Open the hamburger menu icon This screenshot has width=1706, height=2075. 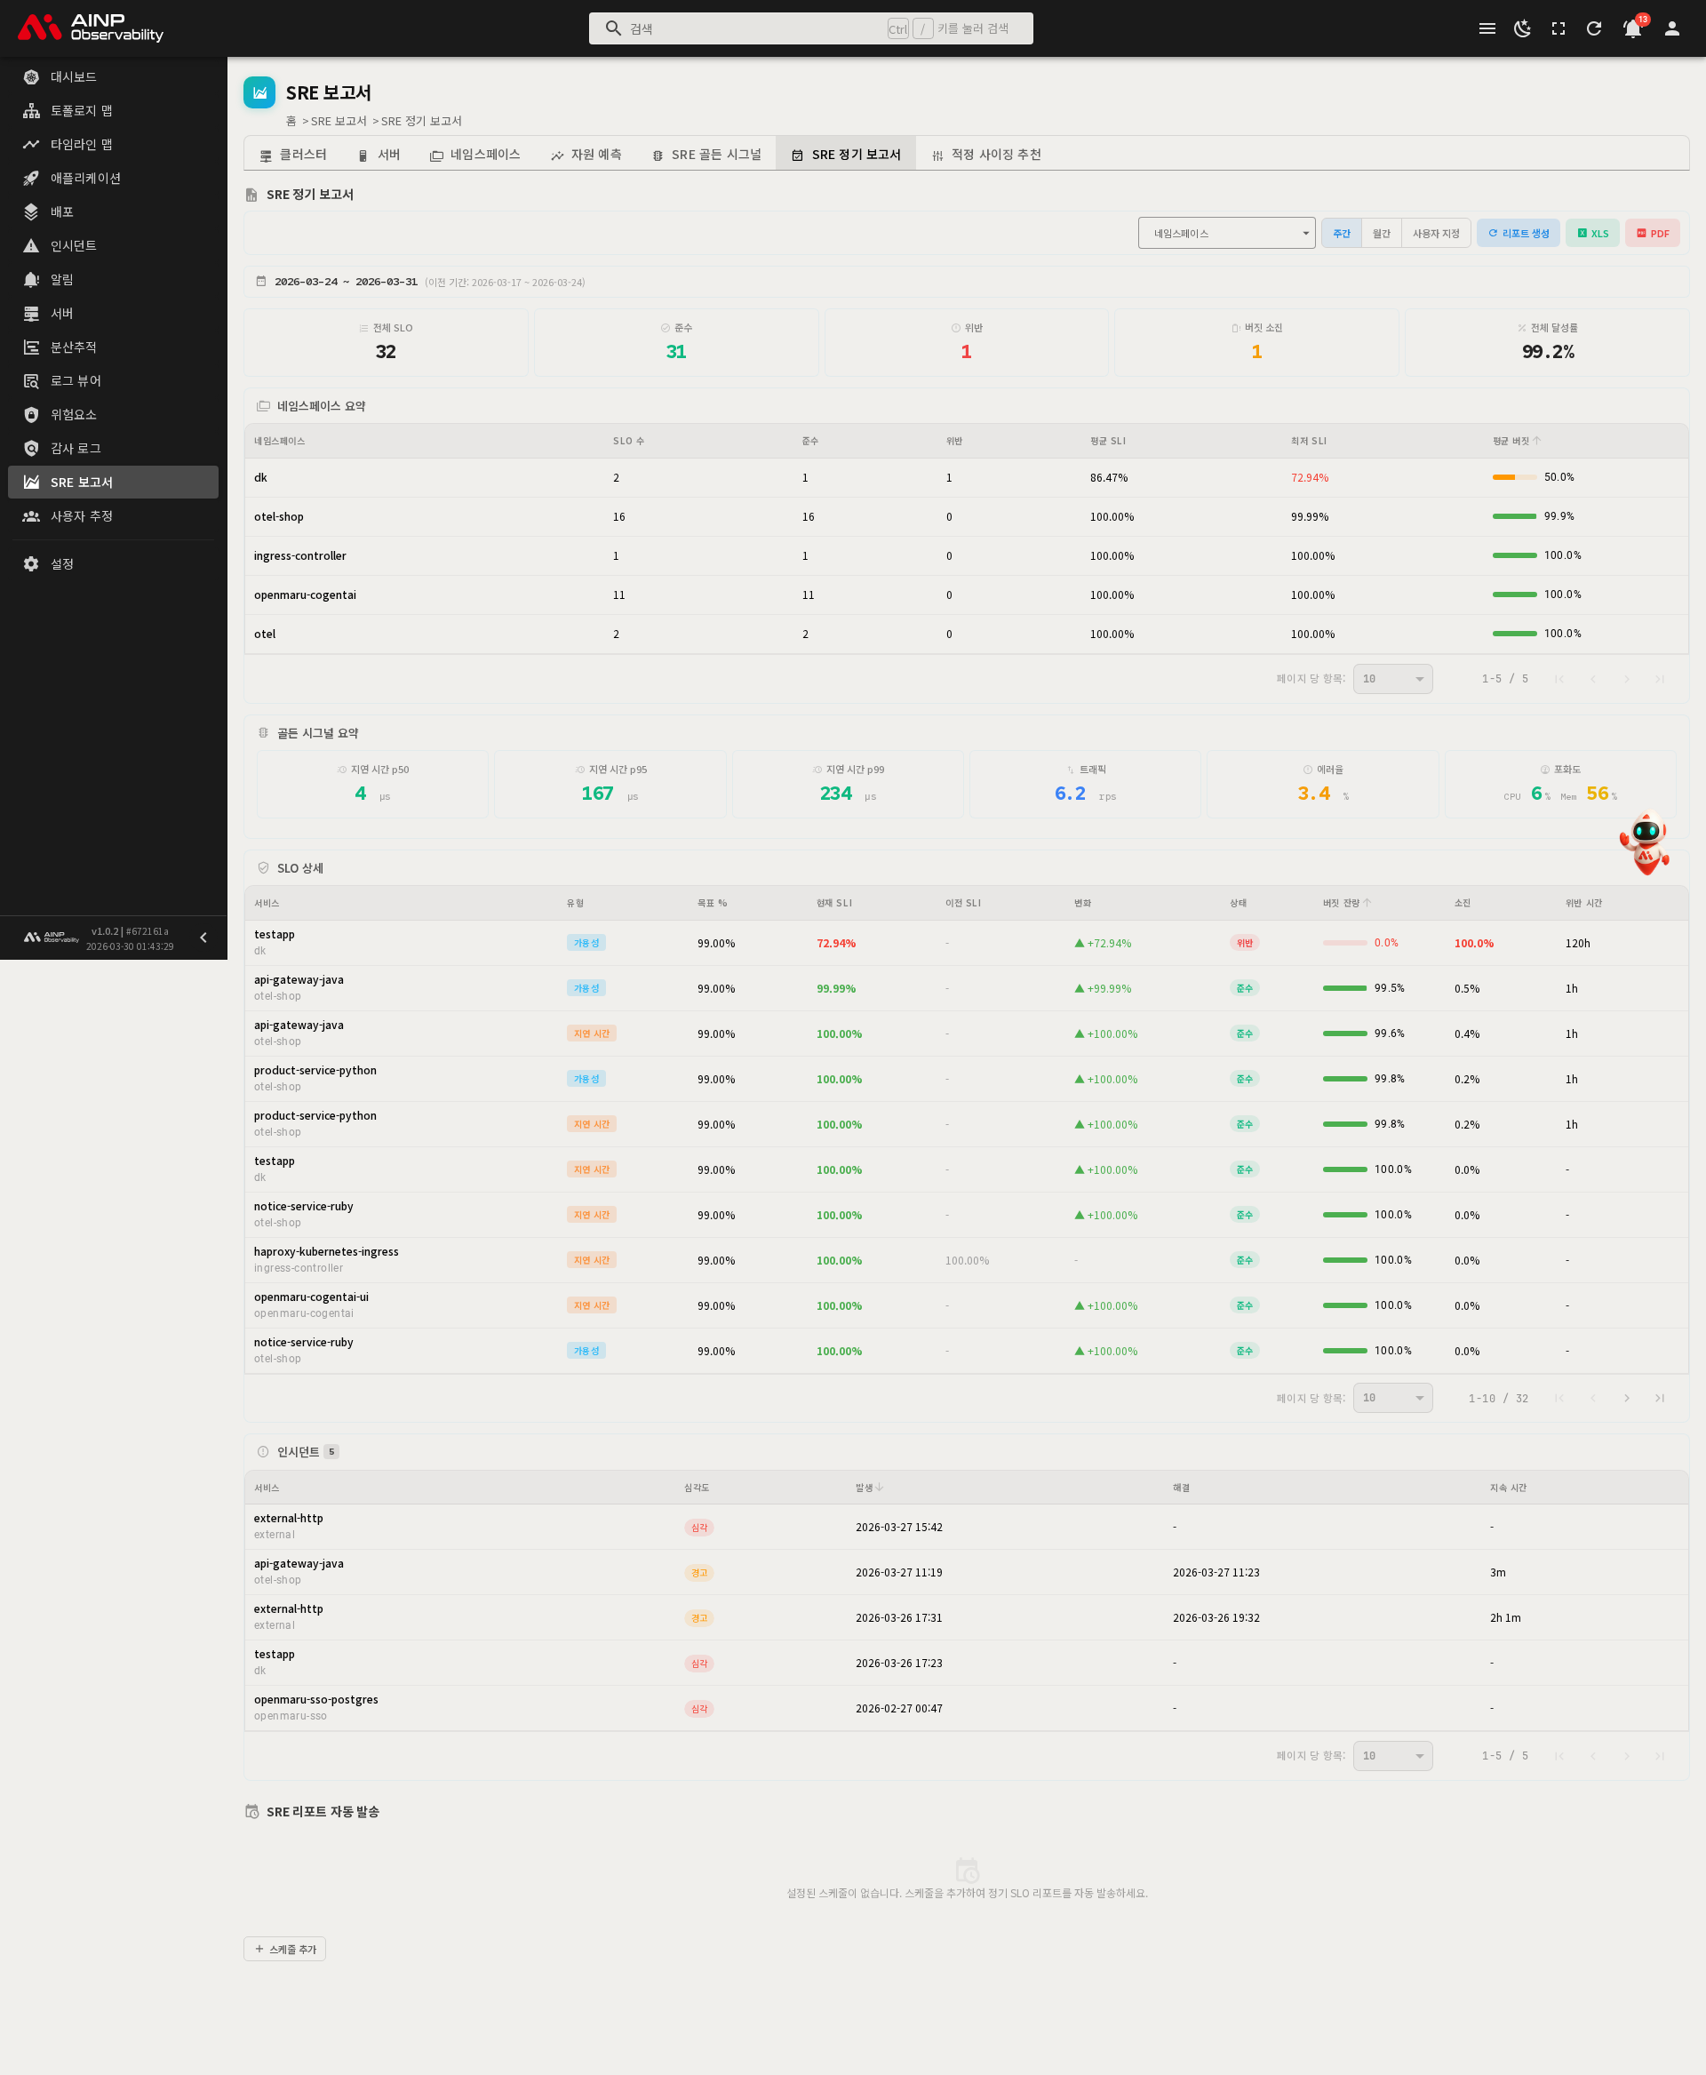point(1487,28)
